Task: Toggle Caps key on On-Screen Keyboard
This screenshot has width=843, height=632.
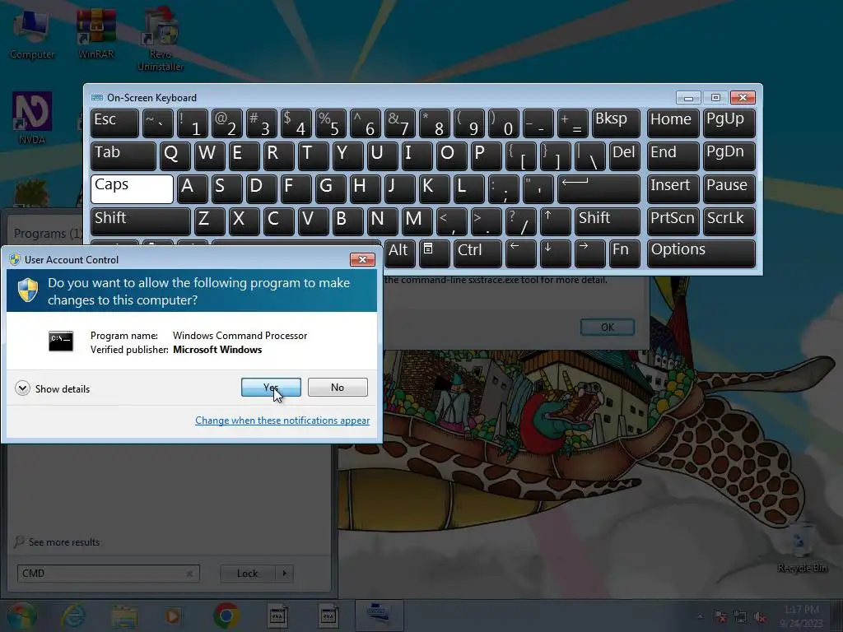Action: click(x=133, y=188)
